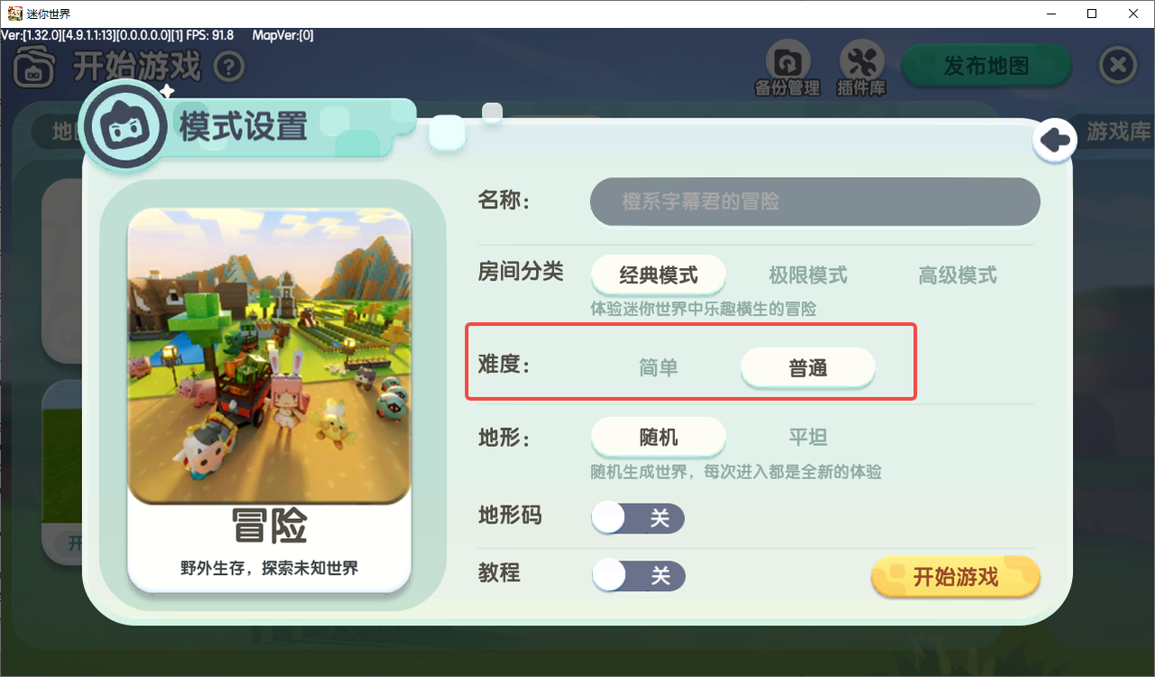This screenshot has width=1155, height=677.
Task: Select 随机 terrain option
Action: pyautogui.click(x=659, y=437)
